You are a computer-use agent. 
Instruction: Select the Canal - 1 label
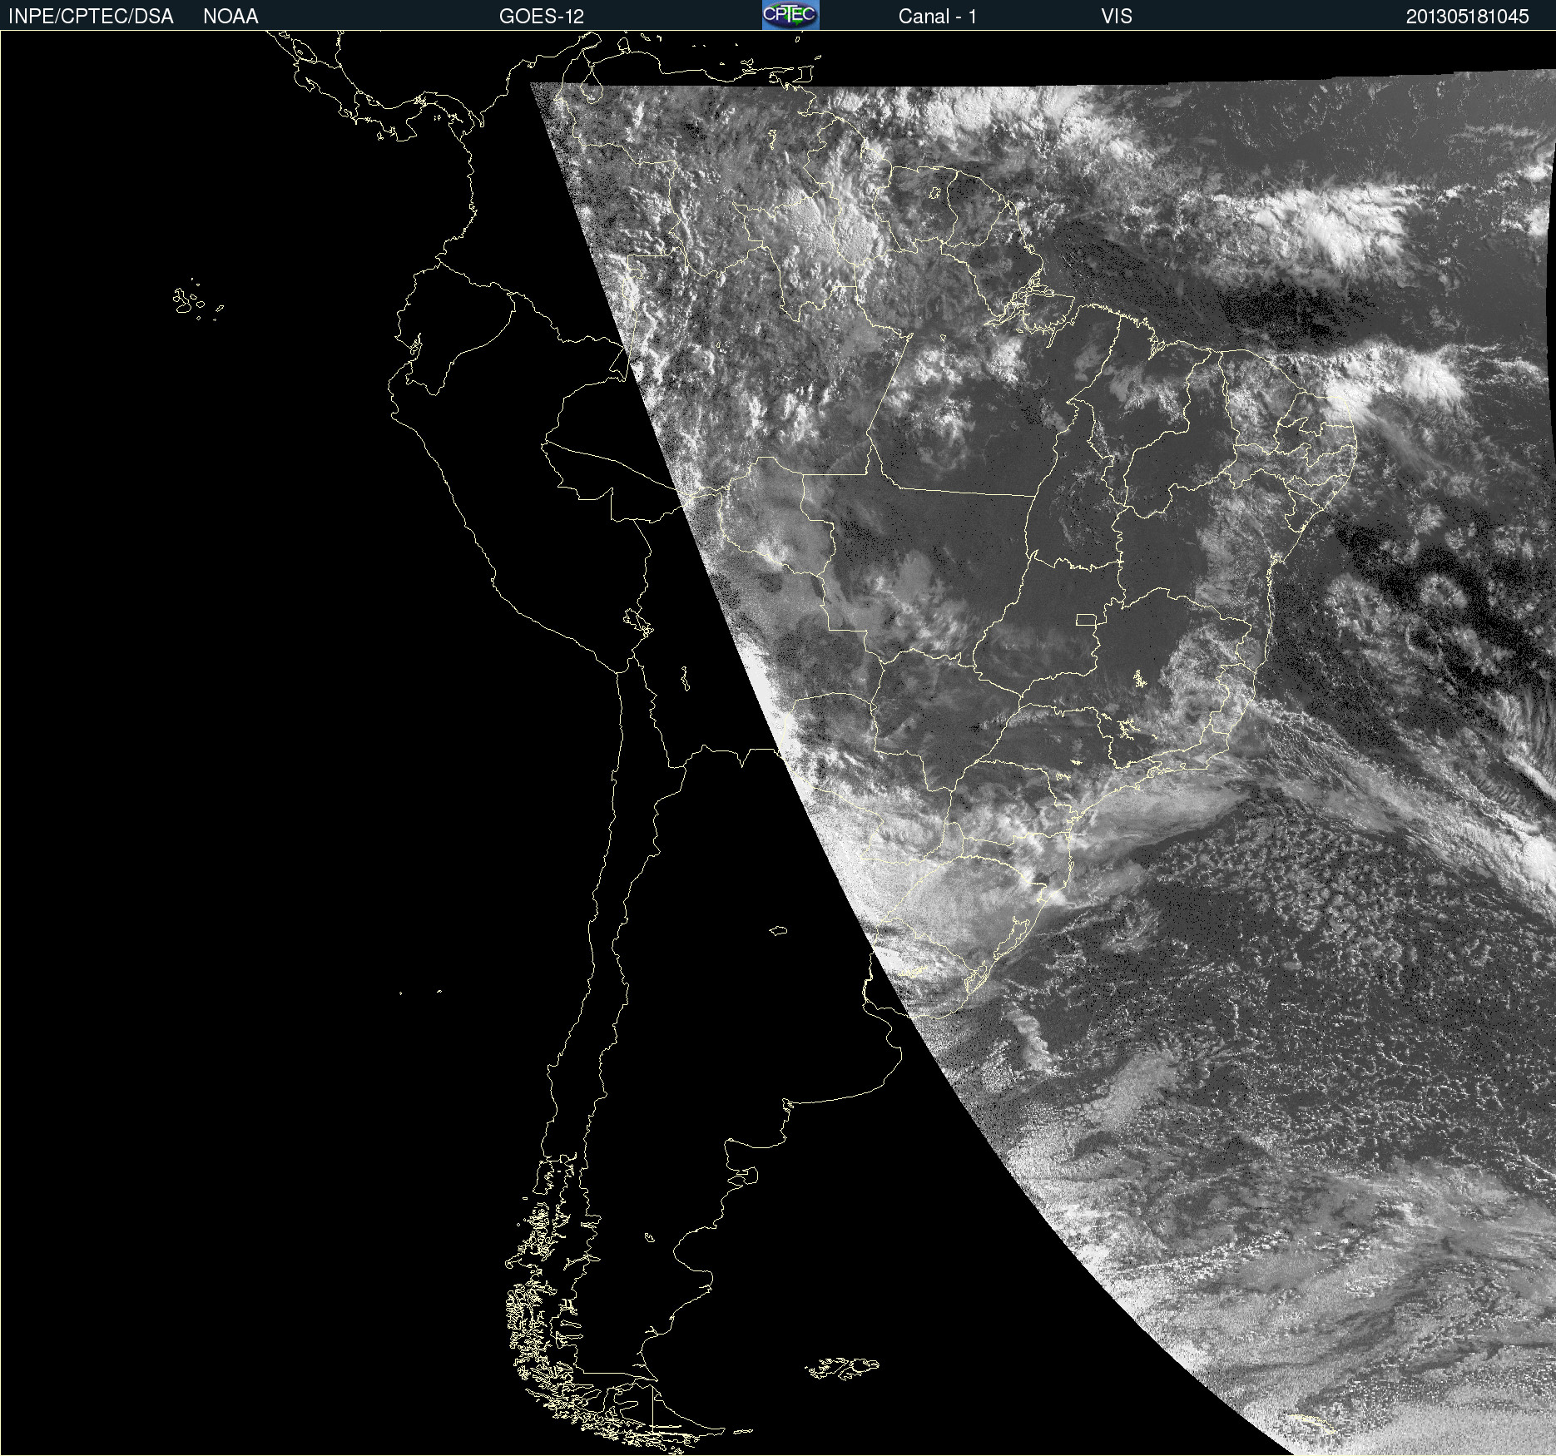pyautogui.click(x=937, y=17)
